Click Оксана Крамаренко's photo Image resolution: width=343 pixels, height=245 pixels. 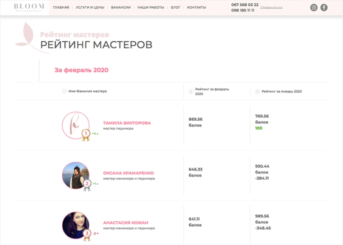(x=76, y=175)
